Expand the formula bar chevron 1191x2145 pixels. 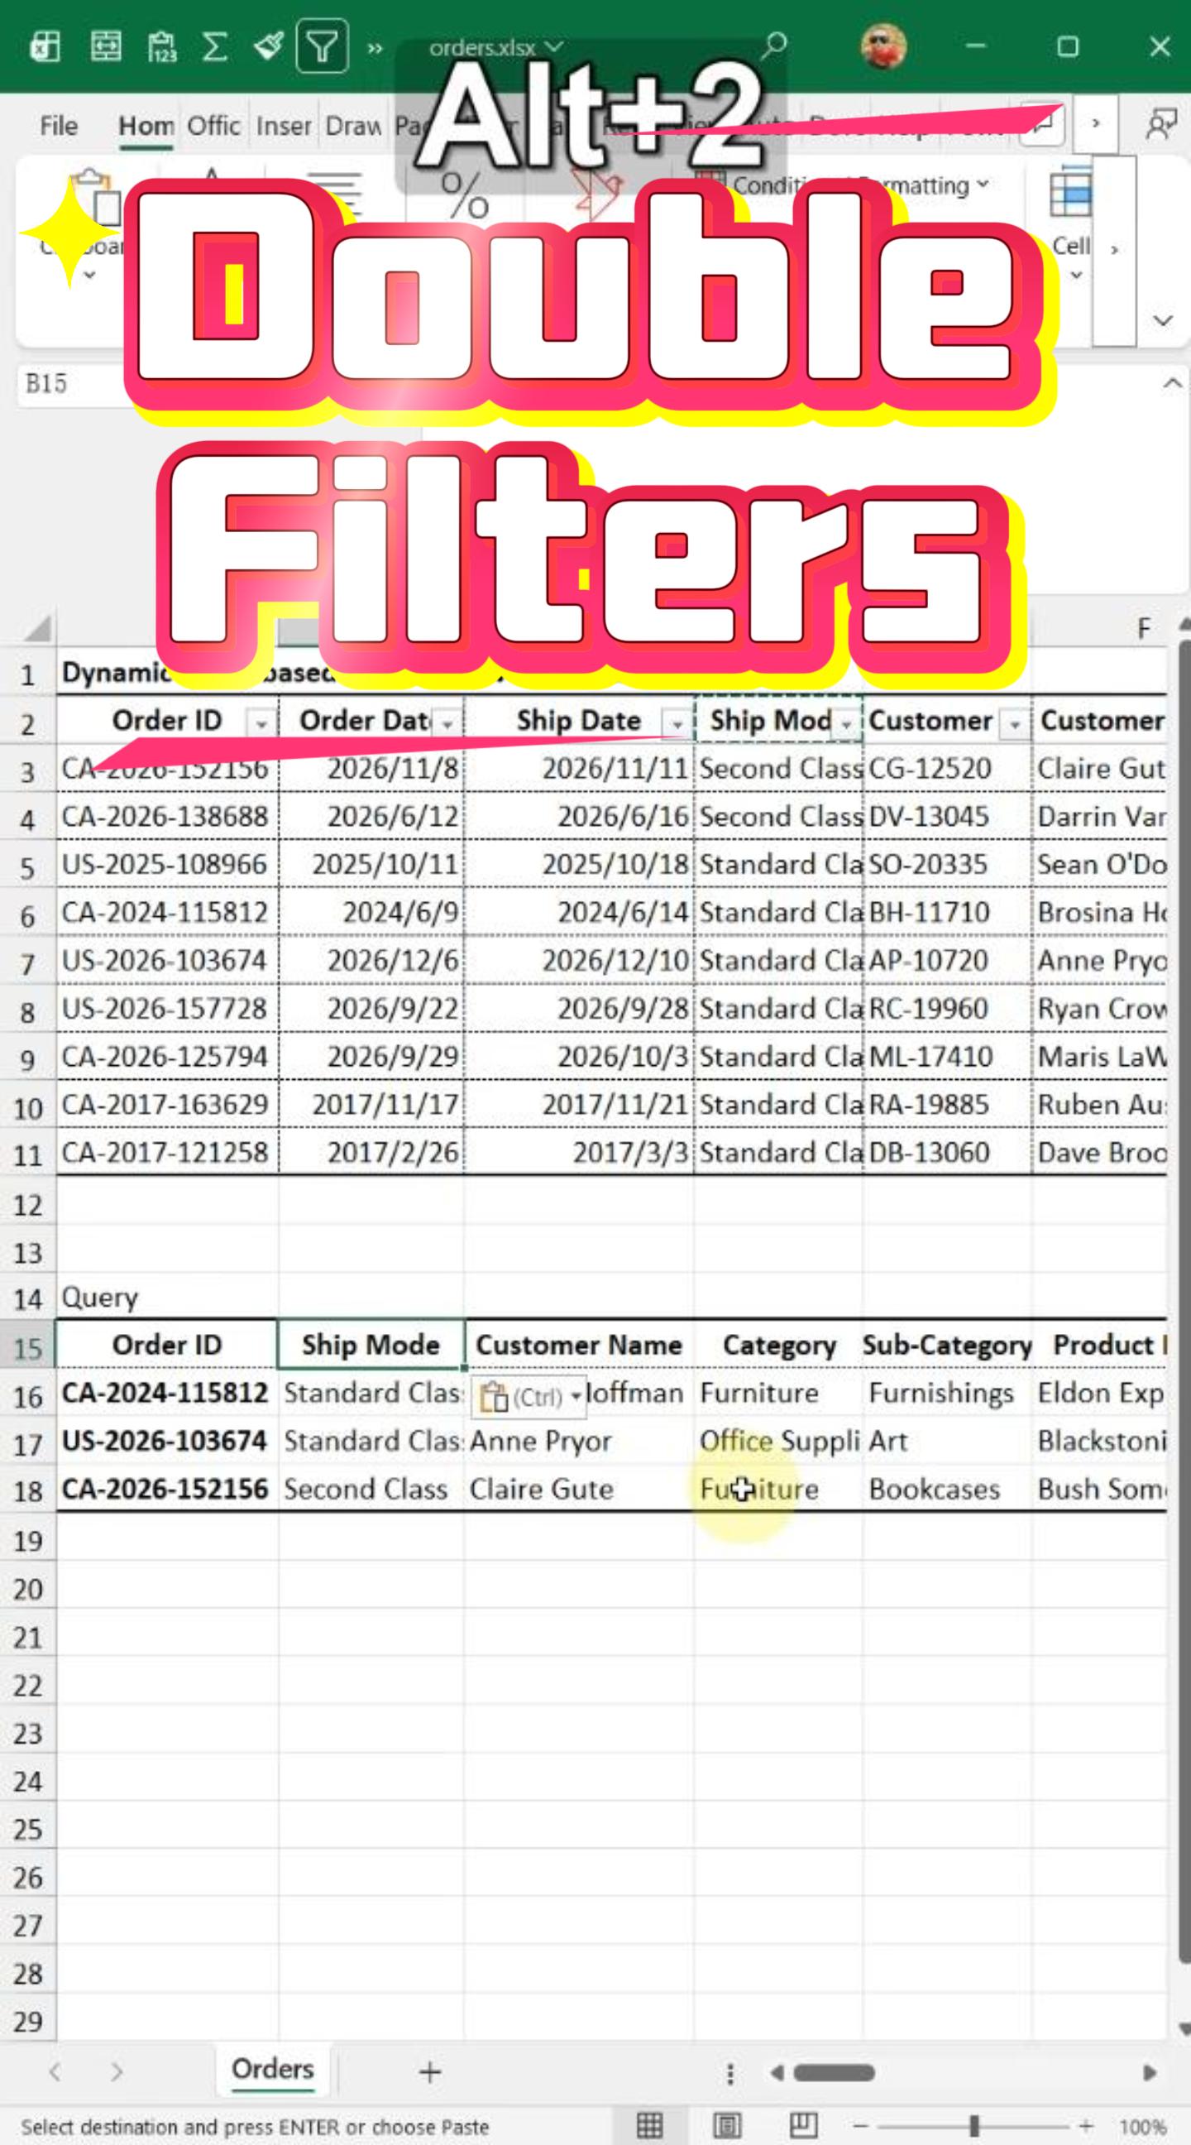tap(1172, 384)
